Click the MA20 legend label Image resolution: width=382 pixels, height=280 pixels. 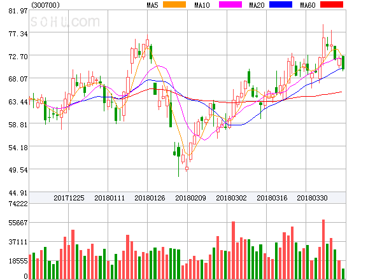(x=257, y=5)
